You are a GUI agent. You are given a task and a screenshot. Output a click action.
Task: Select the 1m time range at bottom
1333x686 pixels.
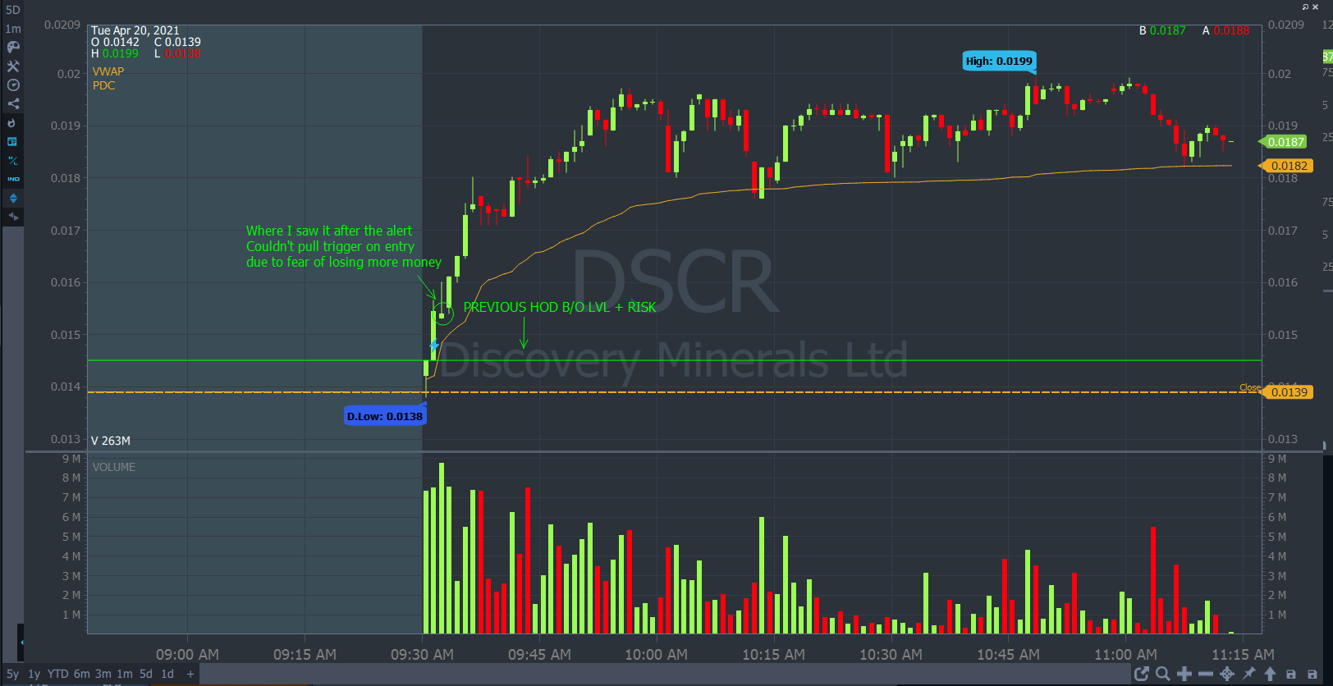pyautogui.click(x=124, y=675)
